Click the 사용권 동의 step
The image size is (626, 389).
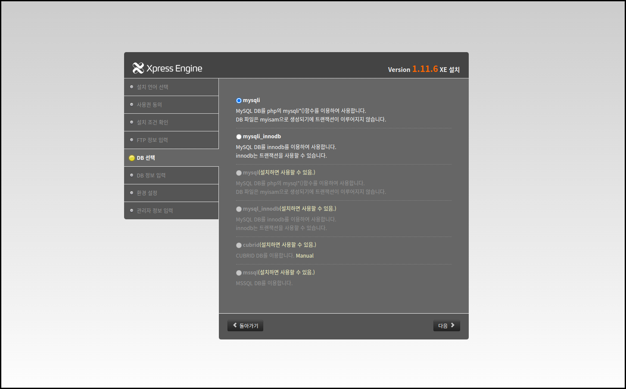171,105
